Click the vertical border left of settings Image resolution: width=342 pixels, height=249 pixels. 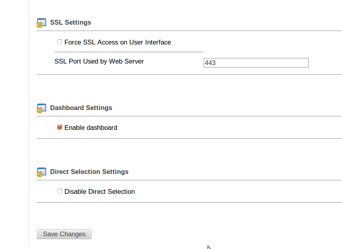coord(29,119)
